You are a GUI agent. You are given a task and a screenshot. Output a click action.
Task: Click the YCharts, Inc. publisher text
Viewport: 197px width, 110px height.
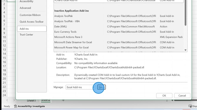pos(81,59)
